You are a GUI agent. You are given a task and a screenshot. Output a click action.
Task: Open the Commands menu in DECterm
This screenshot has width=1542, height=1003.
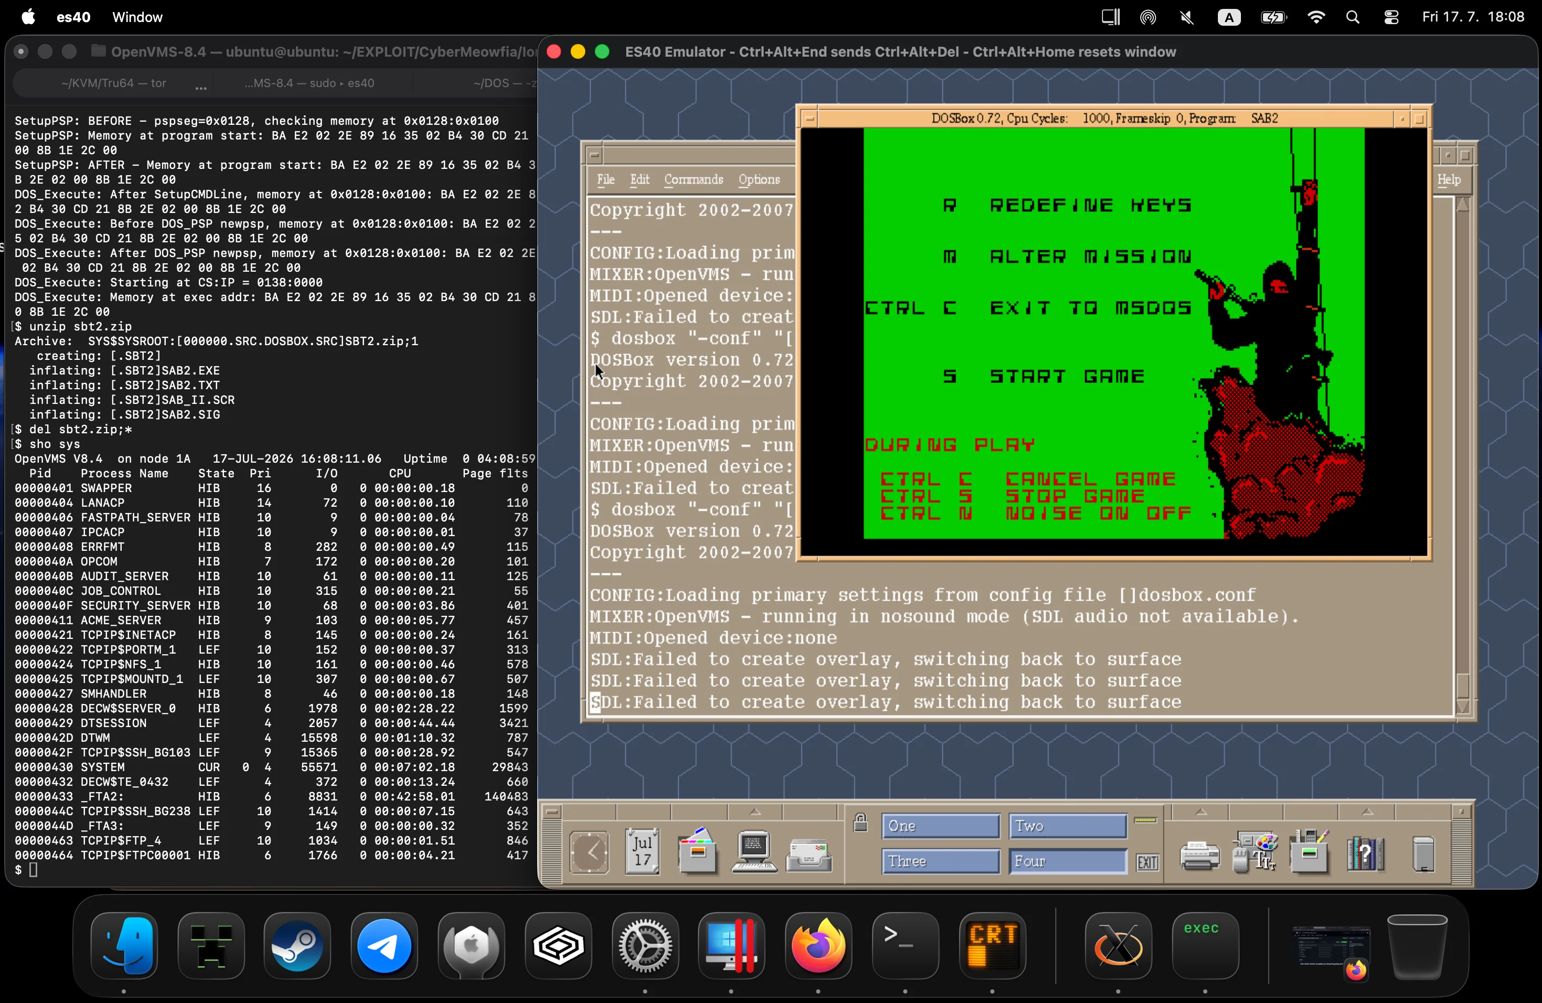(693, 179)
